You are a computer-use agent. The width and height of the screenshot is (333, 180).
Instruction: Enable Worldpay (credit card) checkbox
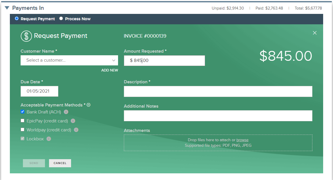(x=23, y=129)
